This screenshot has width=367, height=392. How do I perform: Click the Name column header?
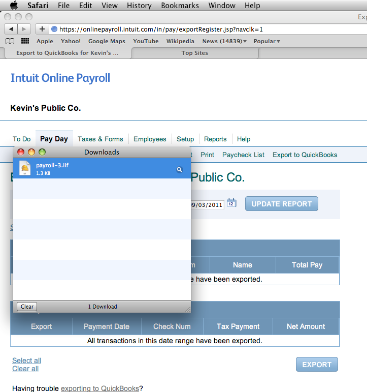243,265
